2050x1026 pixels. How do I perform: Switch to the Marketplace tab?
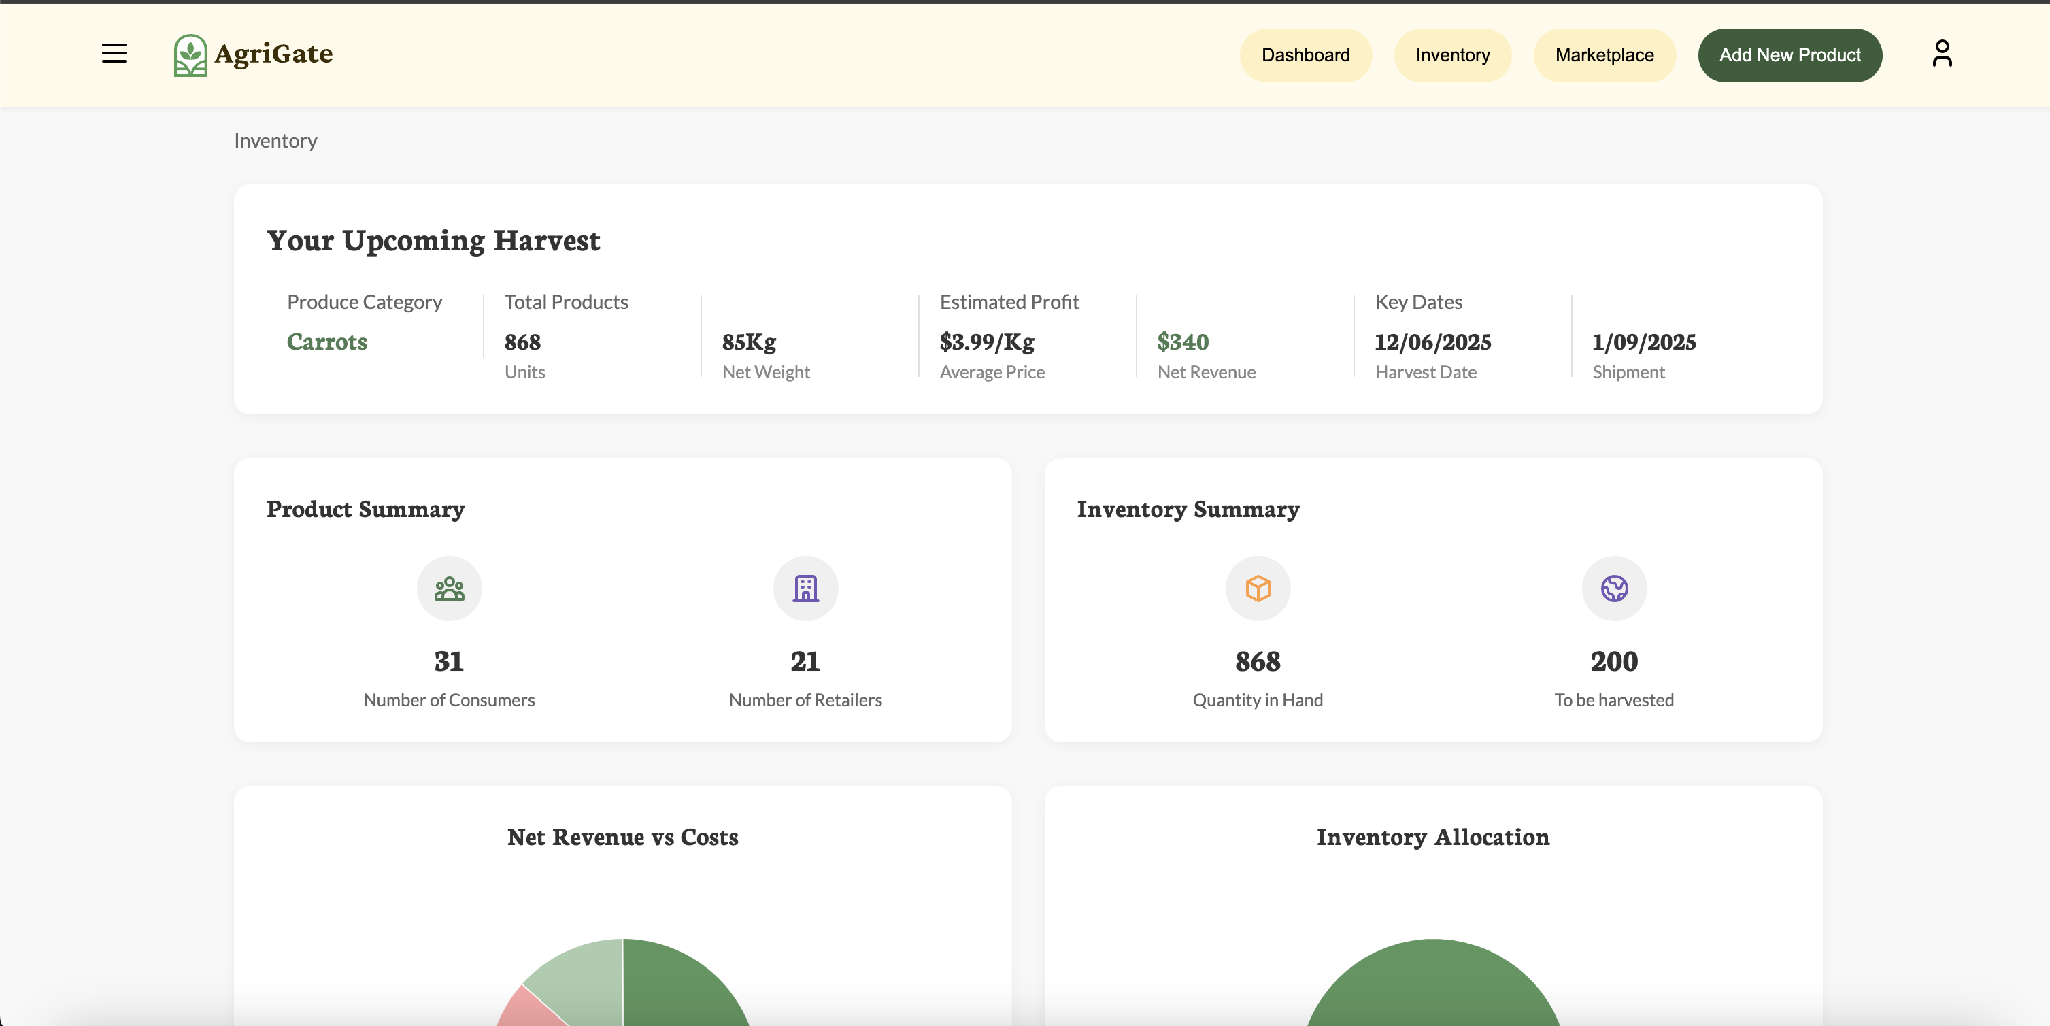(1604, 55)
